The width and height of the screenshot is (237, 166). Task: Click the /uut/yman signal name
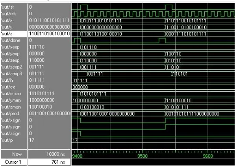pos(11,100)
